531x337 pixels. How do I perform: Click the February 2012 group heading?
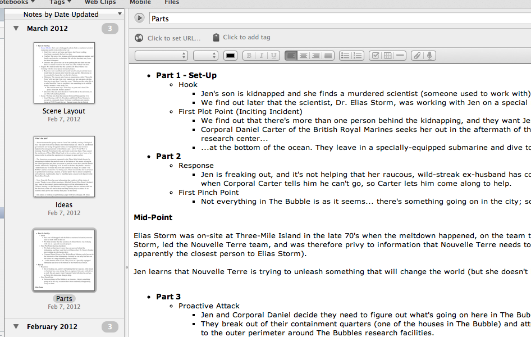[52, 326]
